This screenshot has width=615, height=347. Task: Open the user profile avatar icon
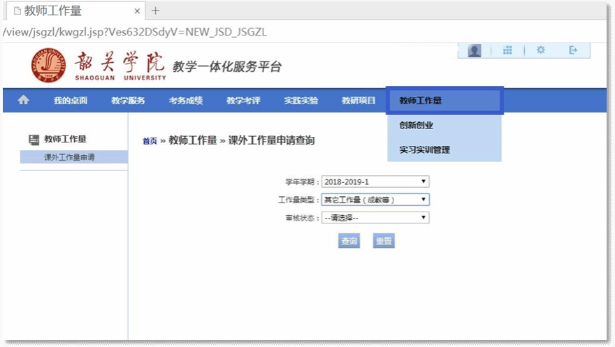(x=475, y=50)
